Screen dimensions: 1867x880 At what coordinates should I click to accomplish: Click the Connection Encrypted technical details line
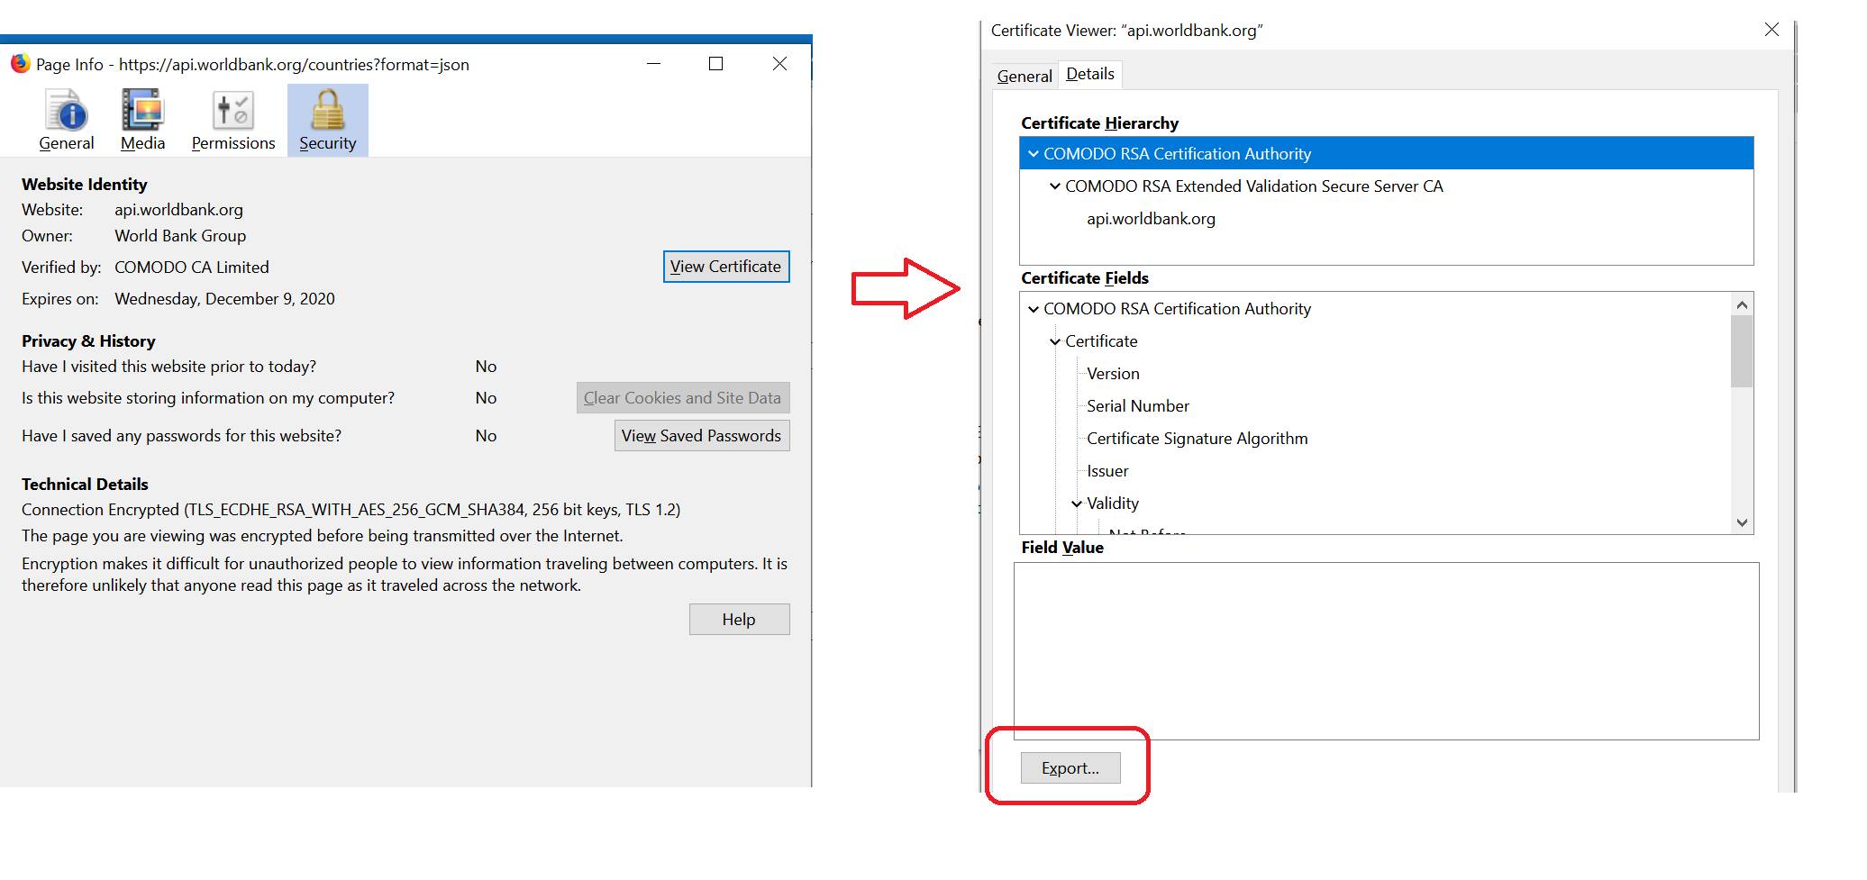(351, 510)
